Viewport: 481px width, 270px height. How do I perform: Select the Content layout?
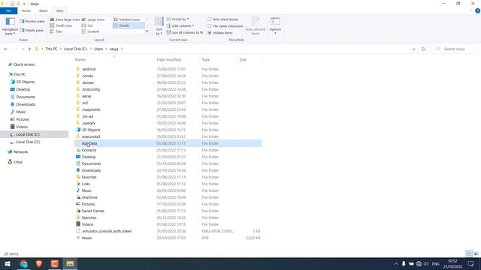coord(90,31)
